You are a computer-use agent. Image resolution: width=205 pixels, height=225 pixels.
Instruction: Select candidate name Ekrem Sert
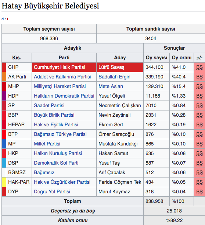pos(111,124)
